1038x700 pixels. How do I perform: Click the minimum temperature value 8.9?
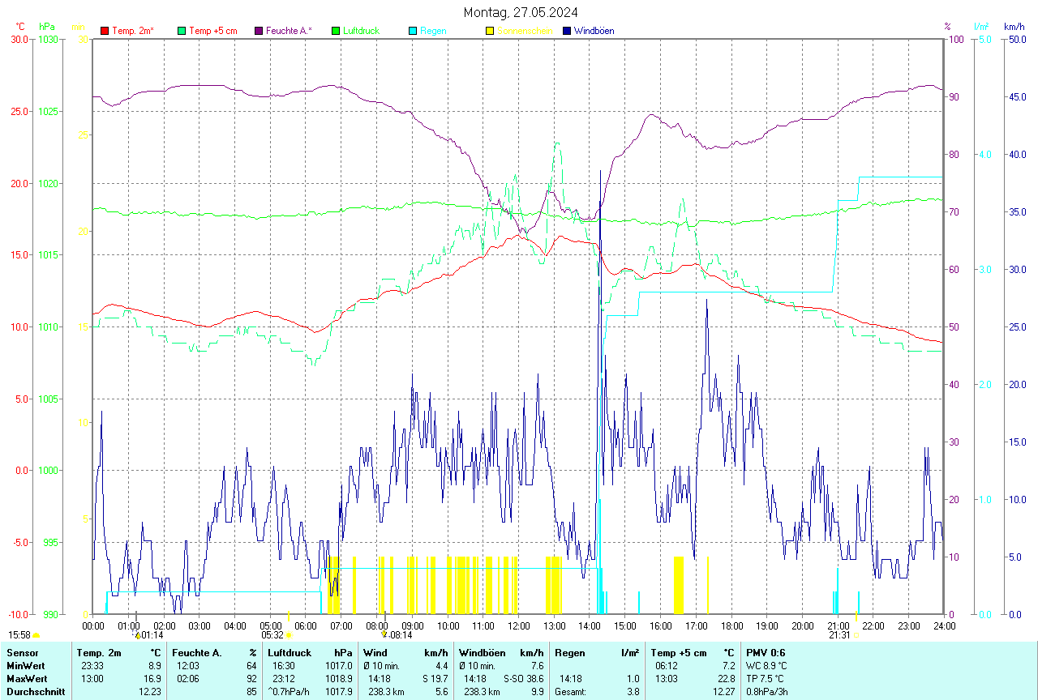click(154, 666)
